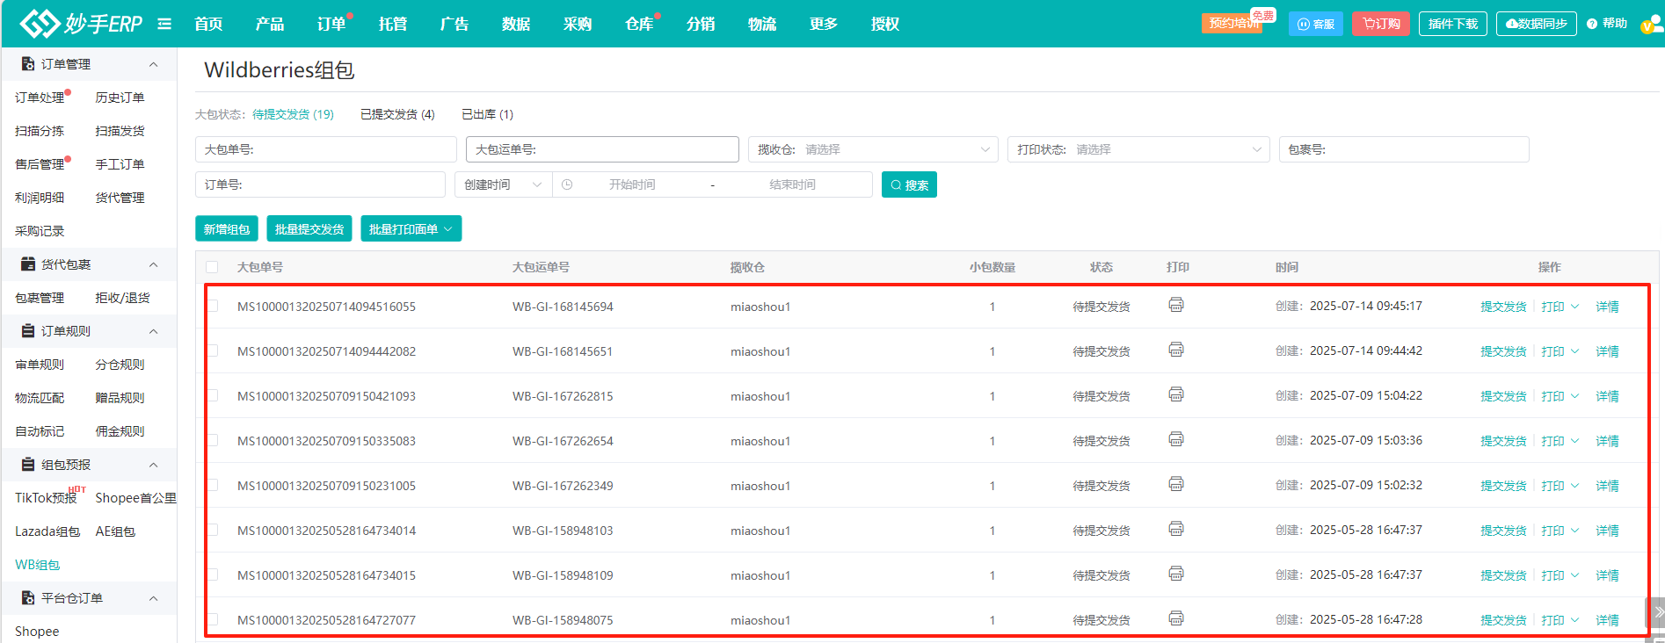Focus the 大包单号 input field
The image size is (1665, 643).
(326, 149)
